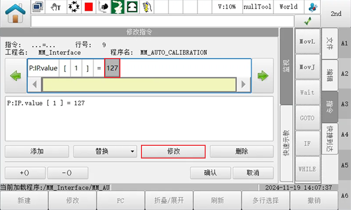351x210 pixels.
Task: Switch to the 编辑 edit tab
Action: click(x=330, y=75)
